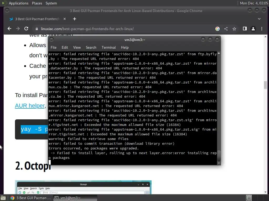The width and height of the screenshot is (269, 201).
Task: Click the site lock icon in address bar
Action: tap(37, 29)
